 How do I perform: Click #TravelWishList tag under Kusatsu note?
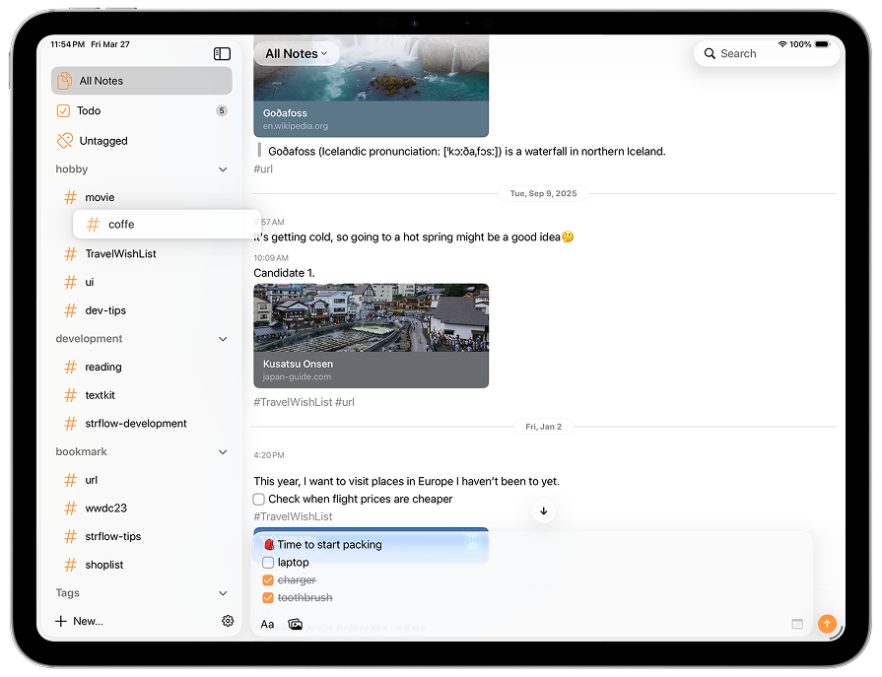click(x=293, y=403)
